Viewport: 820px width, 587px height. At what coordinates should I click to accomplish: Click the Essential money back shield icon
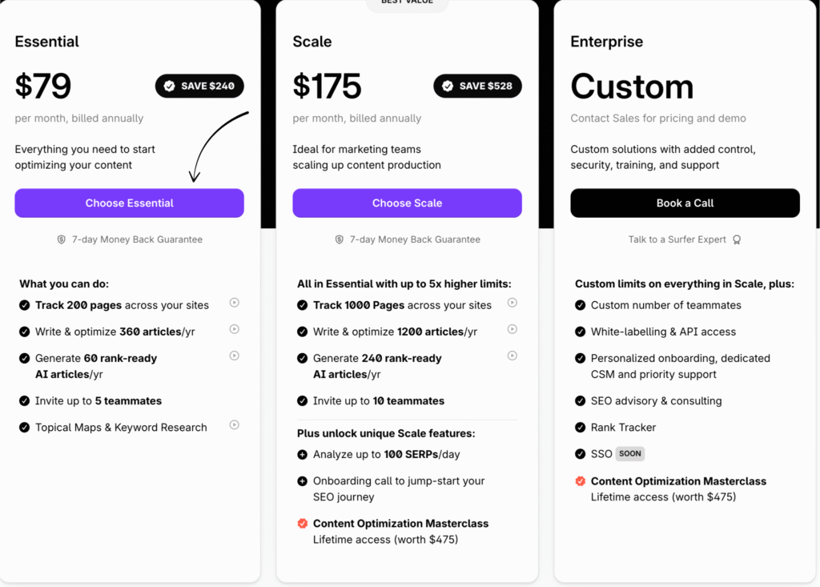[x=61, y=239]
